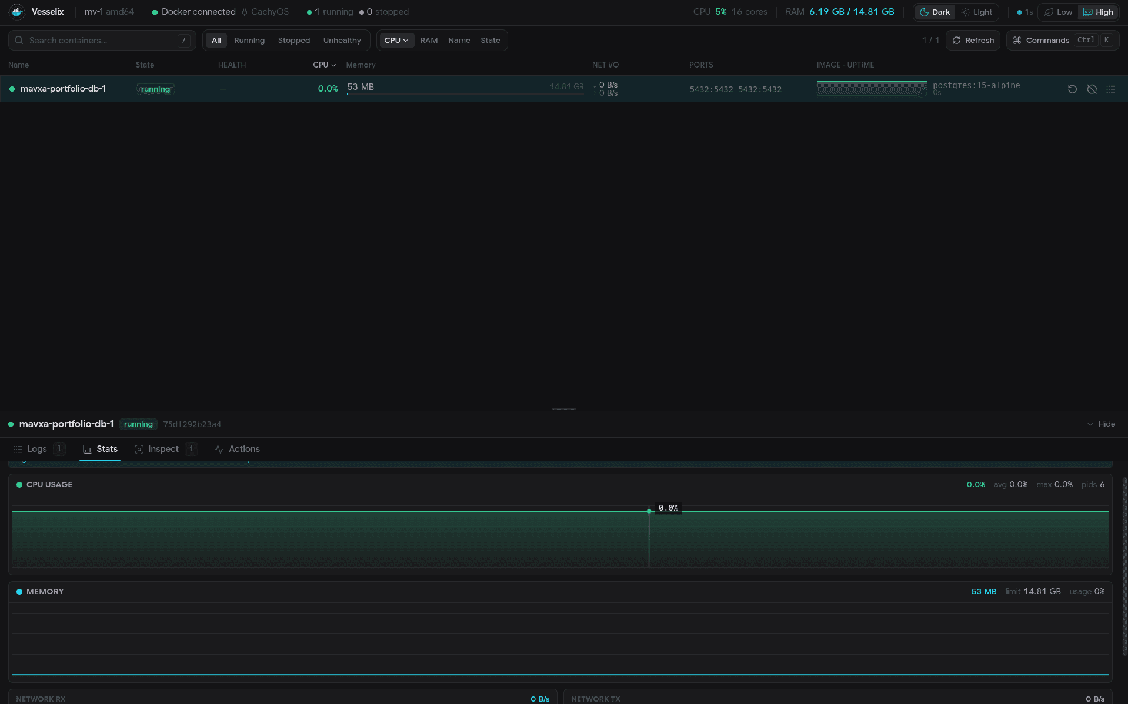Filter containers by Running
The height and width of the screenshot is (704, 1128).
(249, 41)
